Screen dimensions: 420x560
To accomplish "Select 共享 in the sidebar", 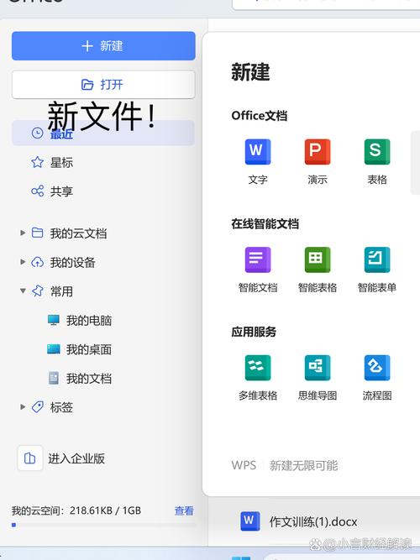I will (61, 191).
